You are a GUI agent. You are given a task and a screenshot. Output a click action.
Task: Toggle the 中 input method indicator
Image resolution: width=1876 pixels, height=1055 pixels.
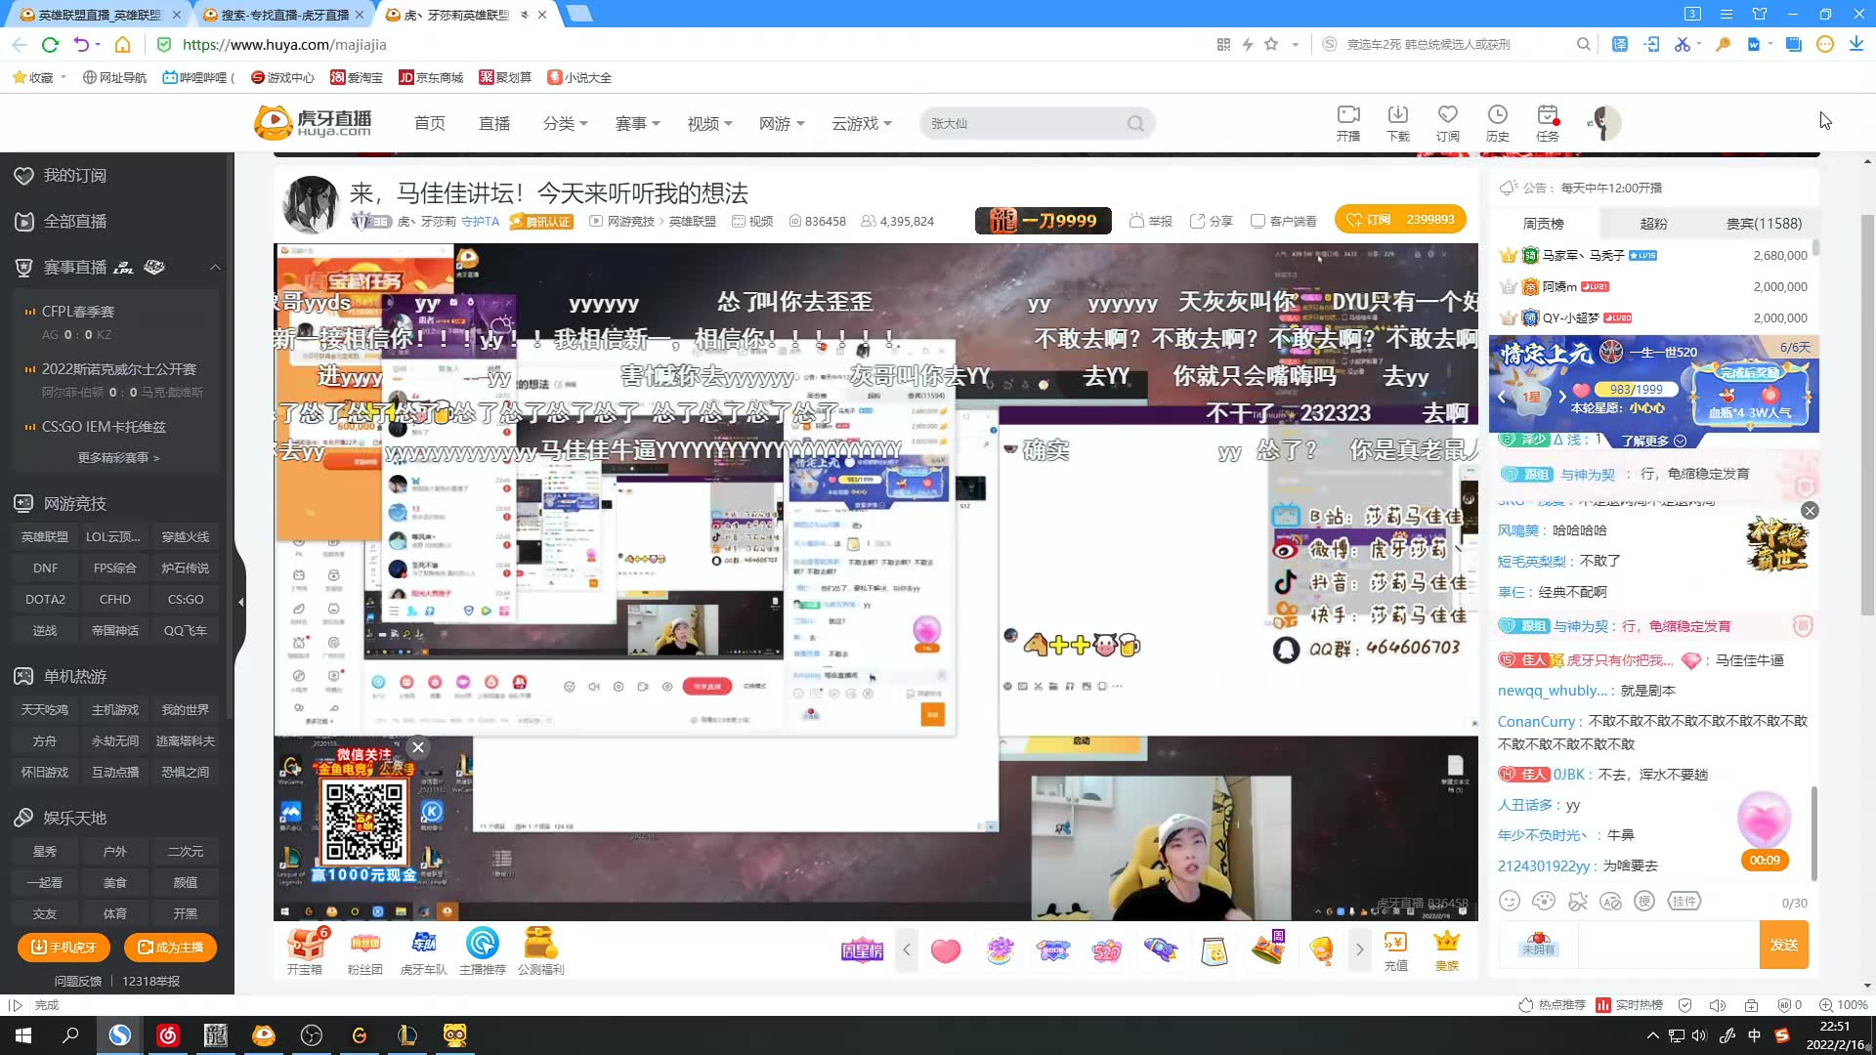1754,1035
